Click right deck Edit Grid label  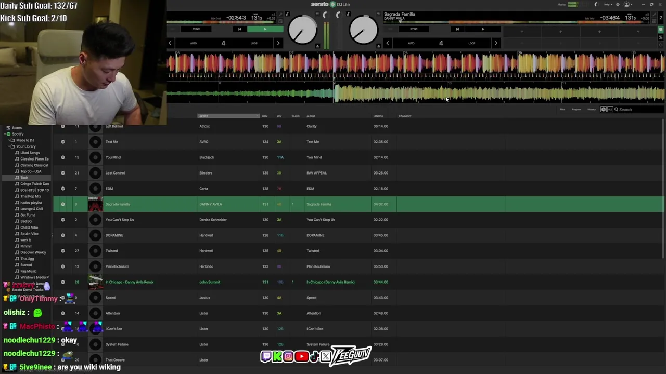pos(590,18)
